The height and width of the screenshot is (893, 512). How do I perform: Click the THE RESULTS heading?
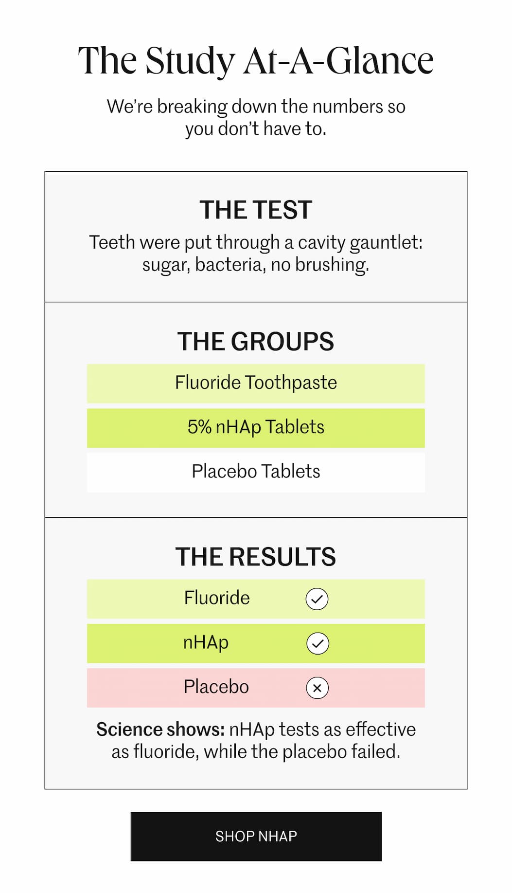[x=256, y=557]
